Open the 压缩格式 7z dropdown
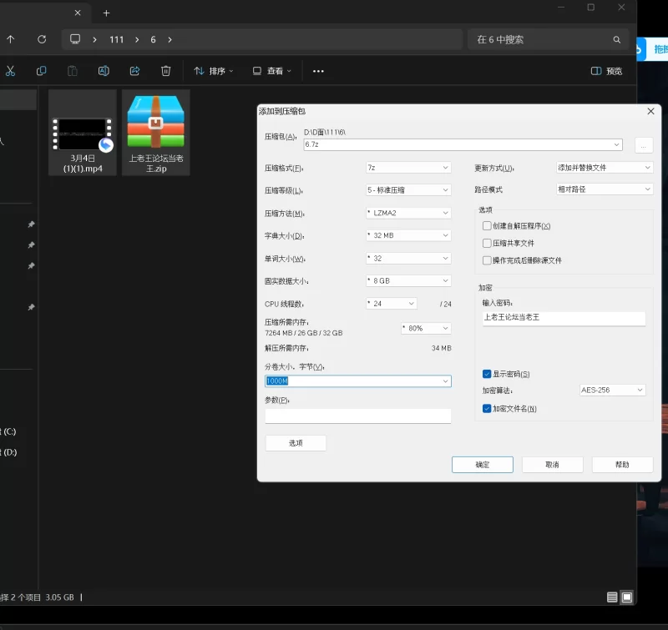This screenshot has height=630, width=668. [x=408, y=168]
